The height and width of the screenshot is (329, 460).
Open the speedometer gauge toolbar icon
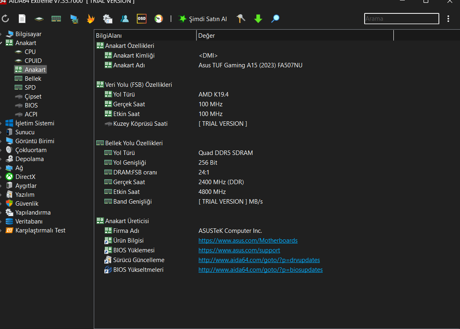click(x=158, y=19)
